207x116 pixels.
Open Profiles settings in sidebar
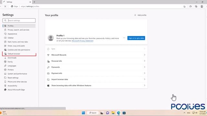coord(19,26)
